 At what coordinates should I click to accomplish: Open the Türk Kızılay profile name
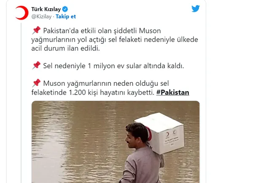46,9
